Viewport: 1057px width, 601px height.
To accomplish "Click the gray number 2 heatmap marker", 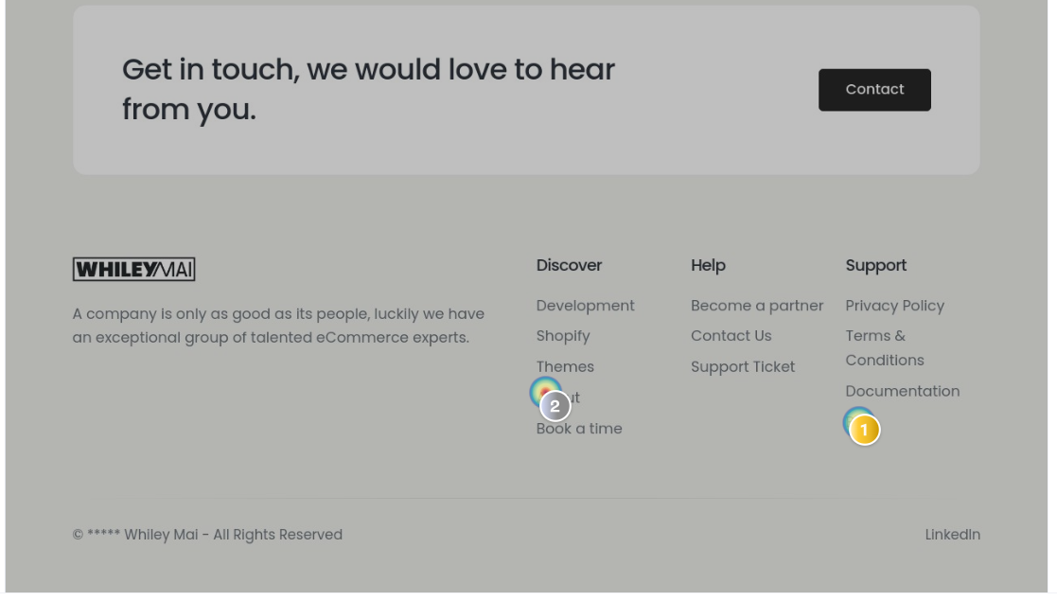I will [x=555, y=407].
